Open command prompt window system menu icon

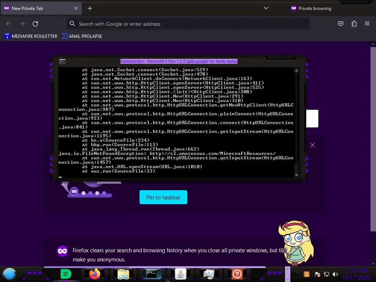coord(62,62)
